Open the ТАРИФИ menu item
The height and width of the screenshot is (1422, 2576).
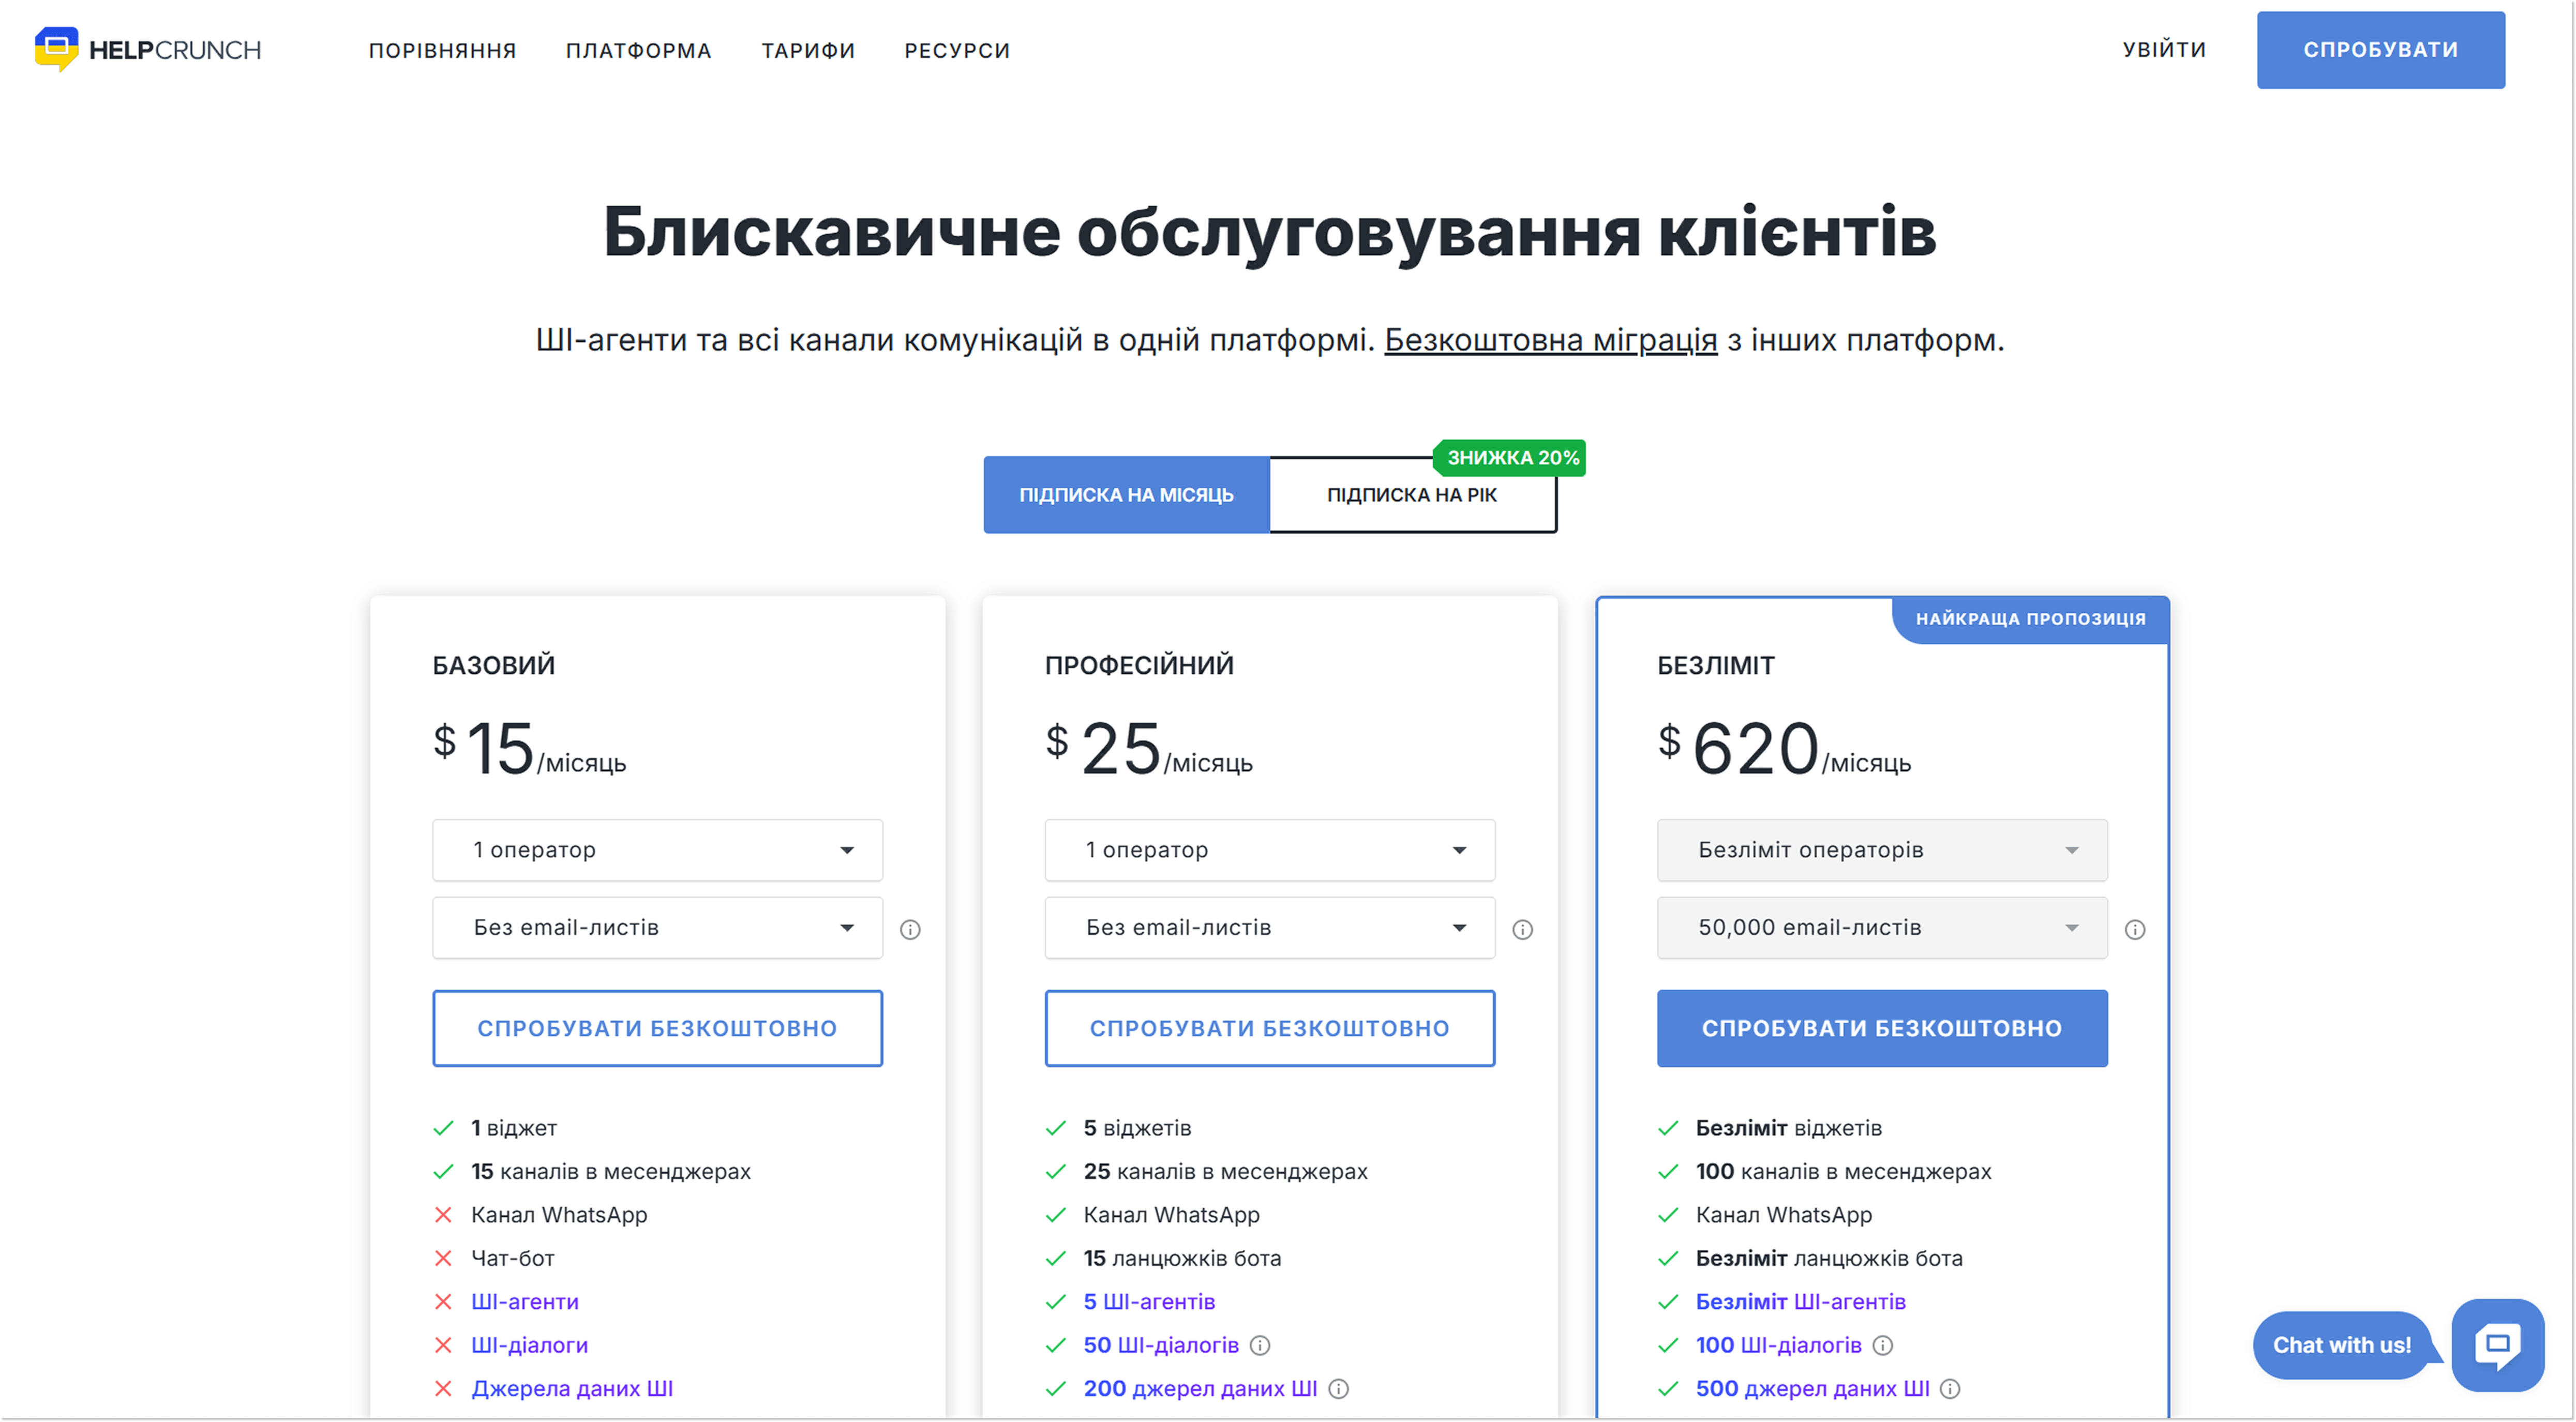(807, 50)
